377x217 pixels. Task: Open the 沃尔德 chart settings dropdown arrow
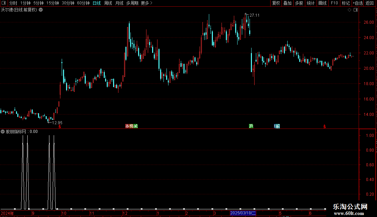[x=41, y=10]
